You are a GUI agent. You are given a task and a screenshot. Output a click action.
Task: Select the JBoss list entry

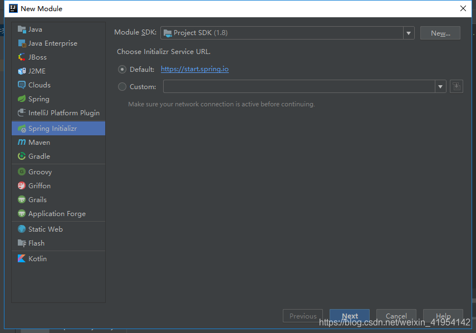(x=58, y=57)
